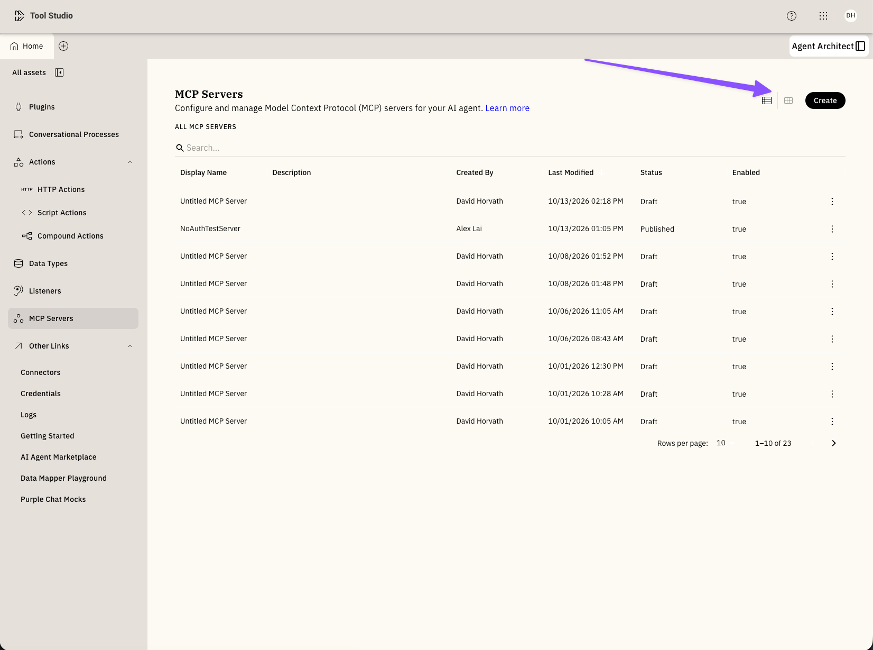The width and height of the screenshot is (873, 650).
Task: Open row menu for NoAuthTestServer
Action: tap(832, 229)
